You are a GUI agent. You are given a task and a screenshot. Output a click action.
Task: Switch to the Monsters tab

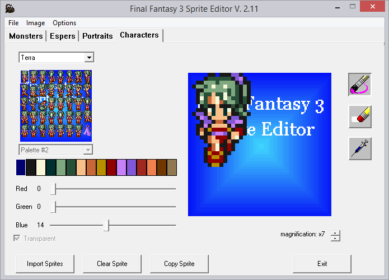pos(26,36)
